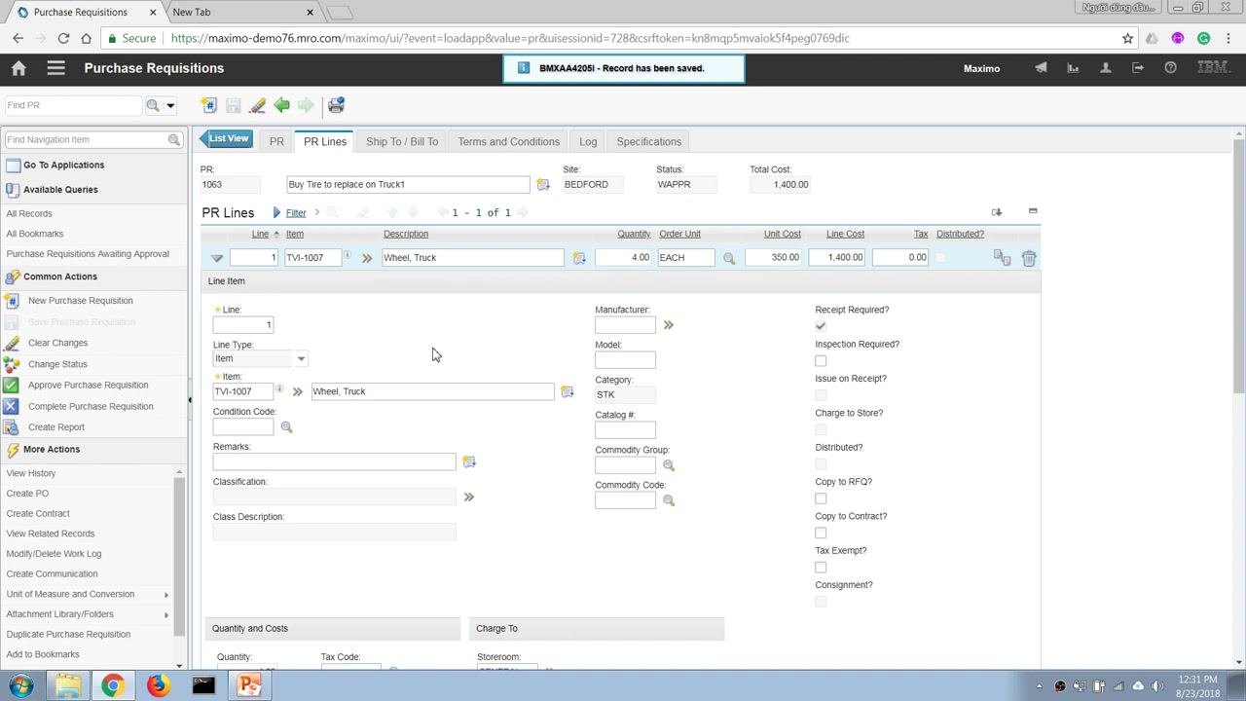The image size is (1246, 701).
Task: Open the hamburger navigation menu
Action: pyautogui.click(x=55, y=68)
